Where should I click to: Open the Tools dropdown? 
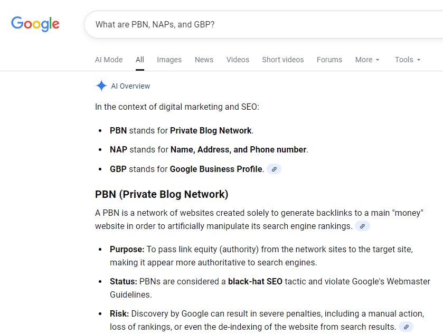point(408,60)
